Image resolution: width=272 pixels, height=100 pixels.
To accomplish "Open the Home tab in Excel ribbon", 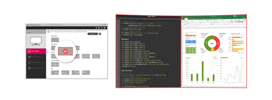I will 186,18.
